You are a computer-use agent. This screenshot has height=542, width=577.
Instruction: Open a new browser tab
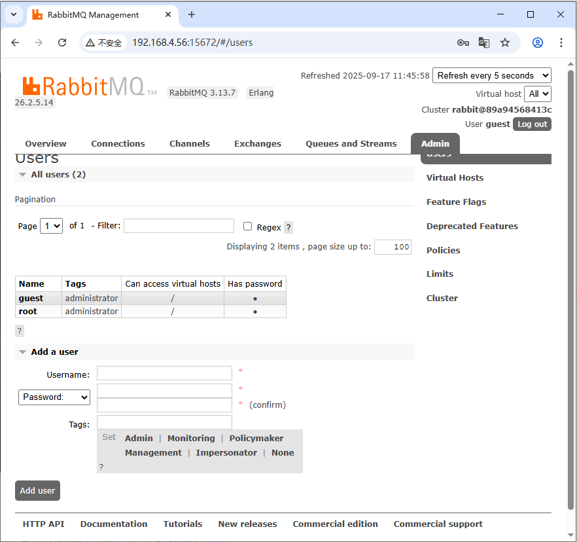pos(192,14)
